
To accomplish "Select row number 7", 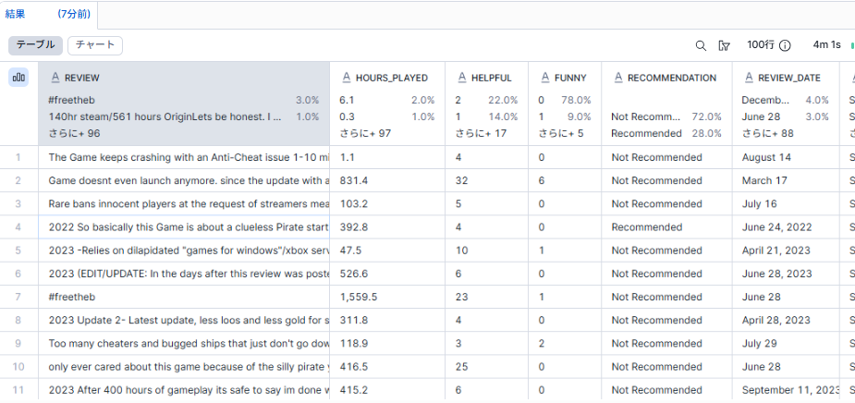I will click(18, 297).
